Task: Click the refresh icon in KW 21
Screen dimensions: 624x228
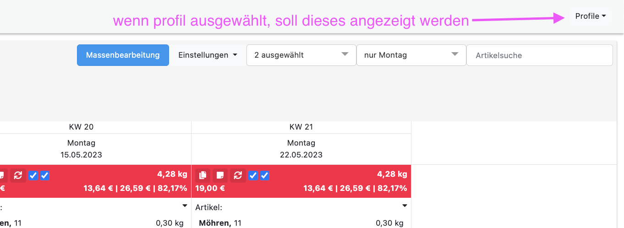Action: 238,175
